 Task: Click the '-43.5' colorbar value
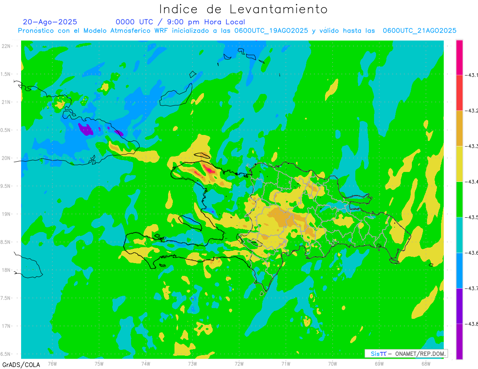472,217
